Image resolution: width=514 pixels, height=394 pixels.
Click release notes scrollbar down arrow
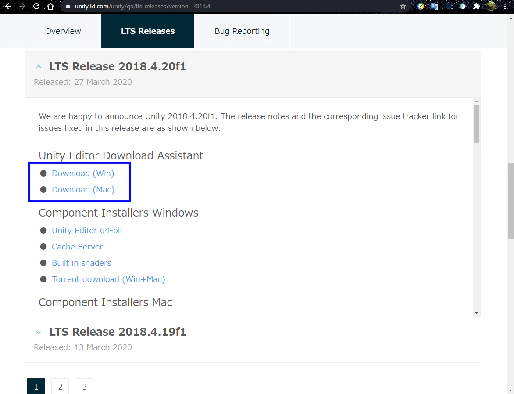pyautogui.click(x=476, y=313)
